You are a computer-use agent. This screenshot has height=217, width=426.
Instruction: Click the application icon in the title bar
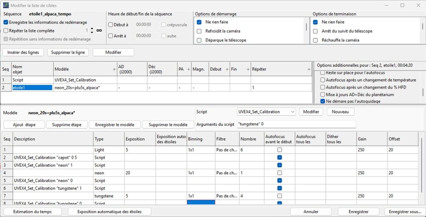click(x=6, y=5)
